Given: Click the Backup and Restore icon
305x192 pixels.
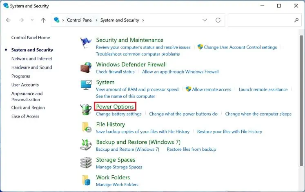Looking at the screenshot, I should (x=86, y=145).
